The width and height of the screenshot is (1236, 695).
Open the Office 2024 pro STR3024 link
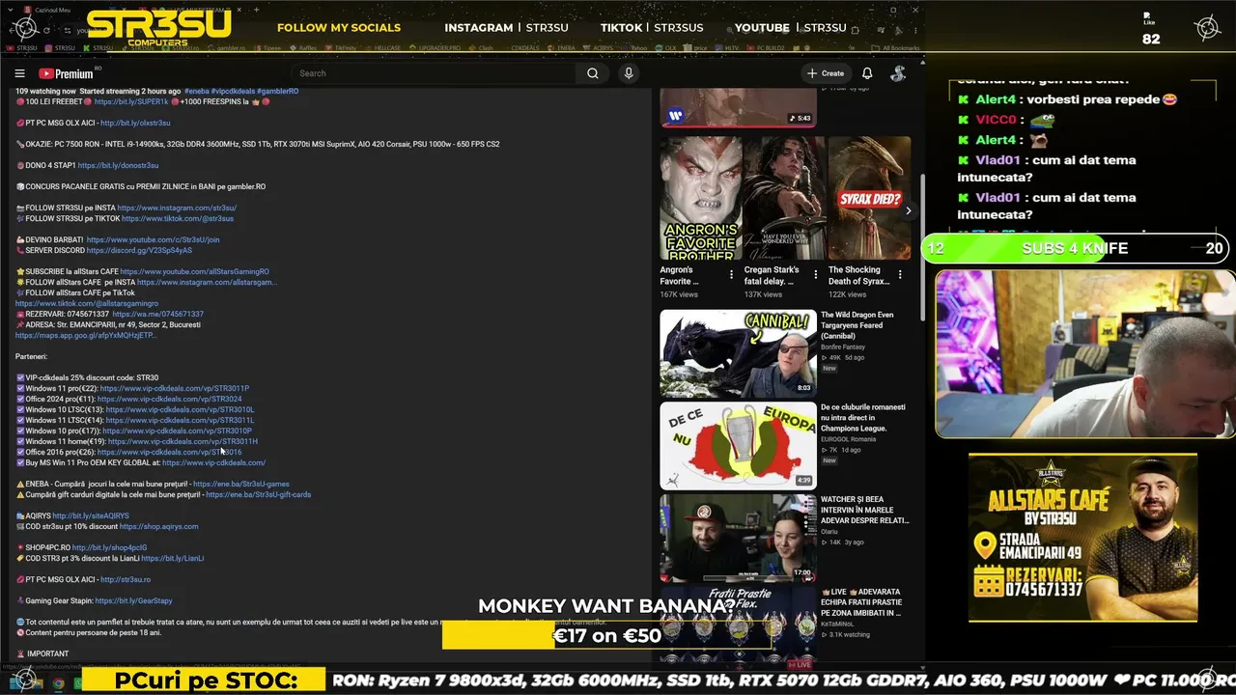[169, 399]
